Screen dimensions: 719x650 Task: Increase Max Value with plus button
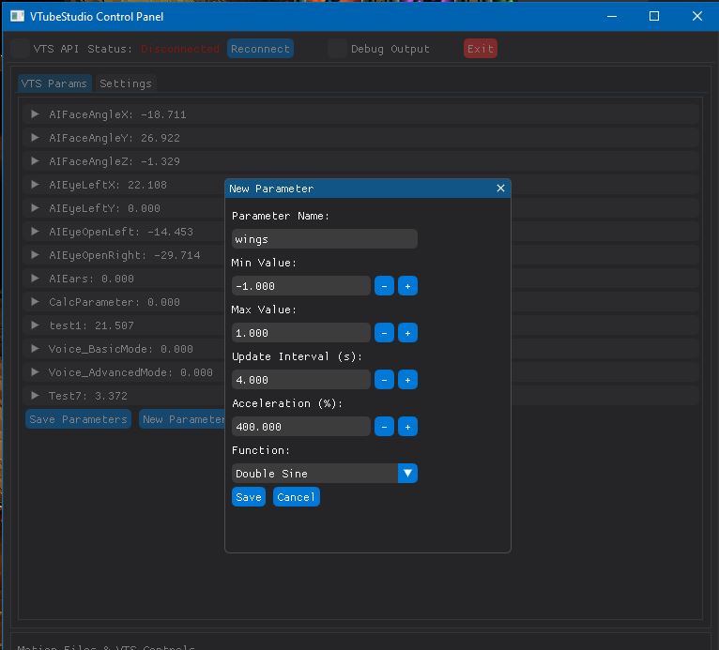coord(407,333)
